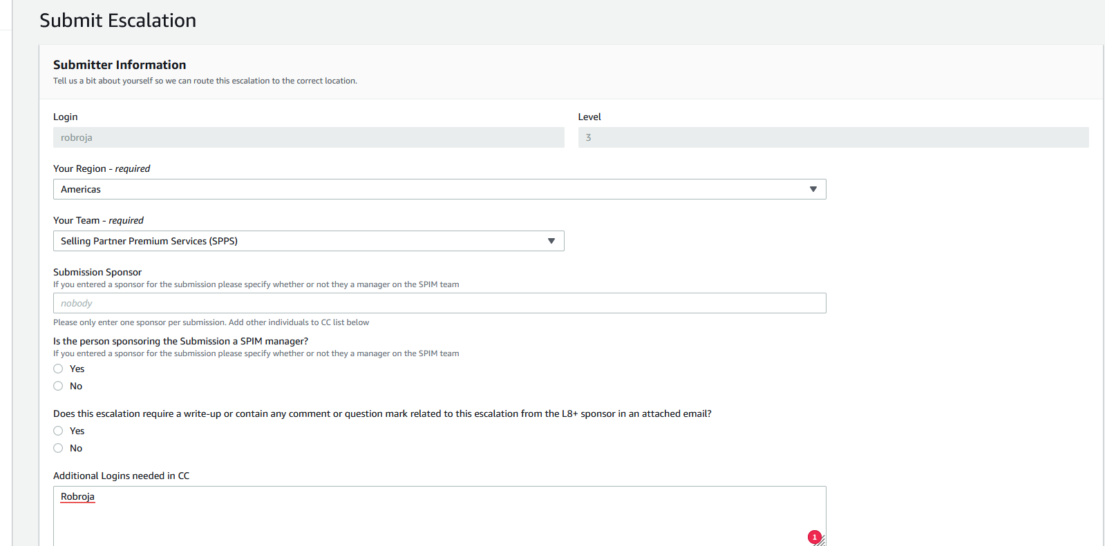The width and height of the screenshot is (1105, 546).
Task: Click the Submission Sponsor field label
Action: coord(97,272)
